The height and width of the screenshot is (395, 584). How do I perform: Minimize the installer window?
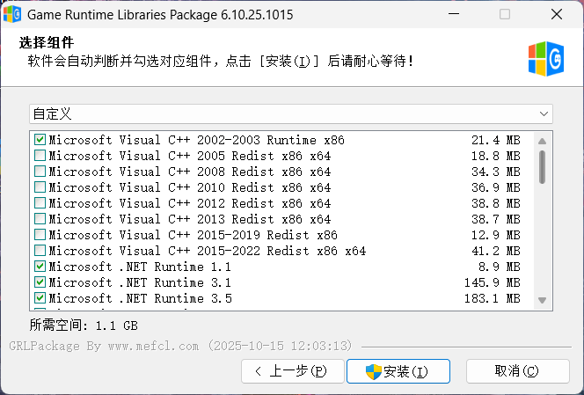coord(454,15)
